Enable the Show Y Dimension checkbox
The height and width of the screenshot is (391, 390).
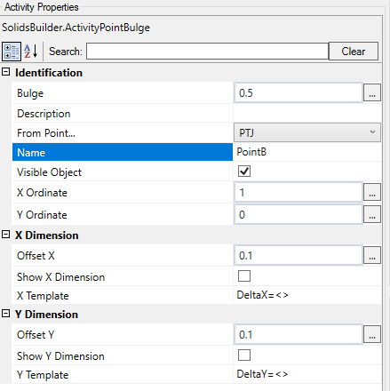(244, 355)
